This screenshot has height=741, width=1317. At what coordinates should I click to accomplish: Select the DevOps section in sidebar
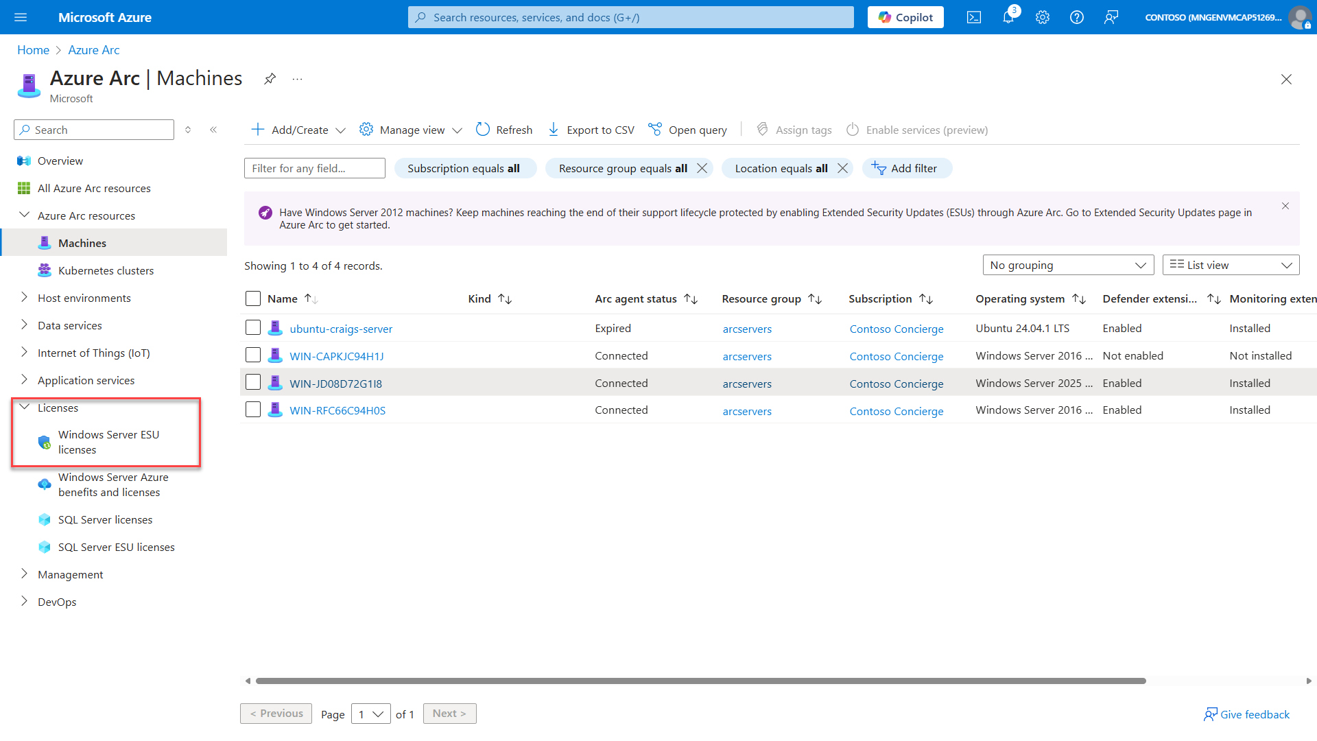click(57, 602)
